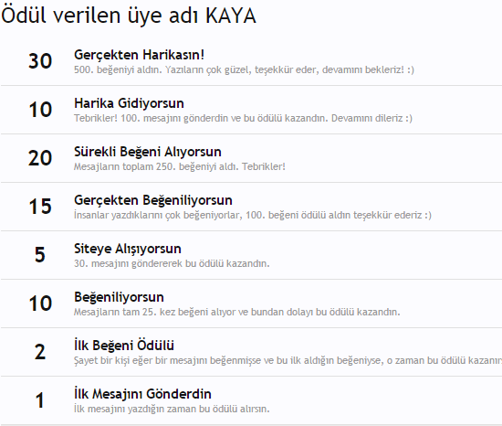Screen dimensions: 502x426
Task: Click the 30 points value
Action: coord(40,61)
